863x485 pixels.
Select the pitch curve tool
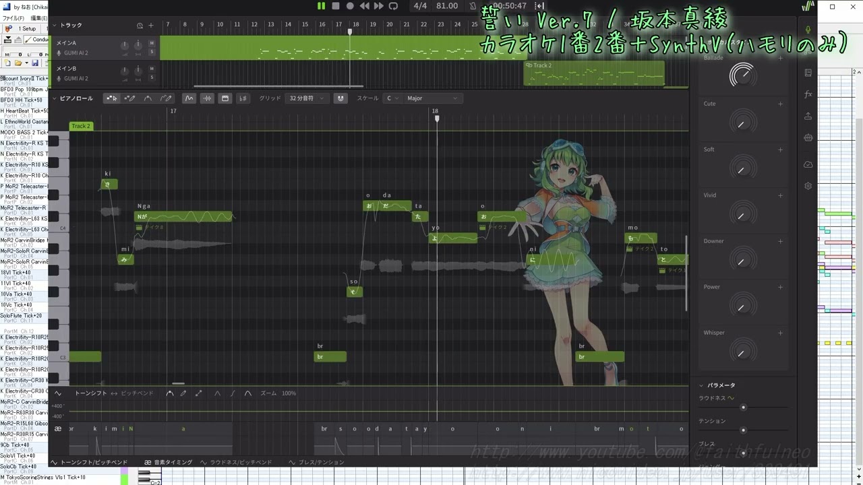tap(148, 98)
